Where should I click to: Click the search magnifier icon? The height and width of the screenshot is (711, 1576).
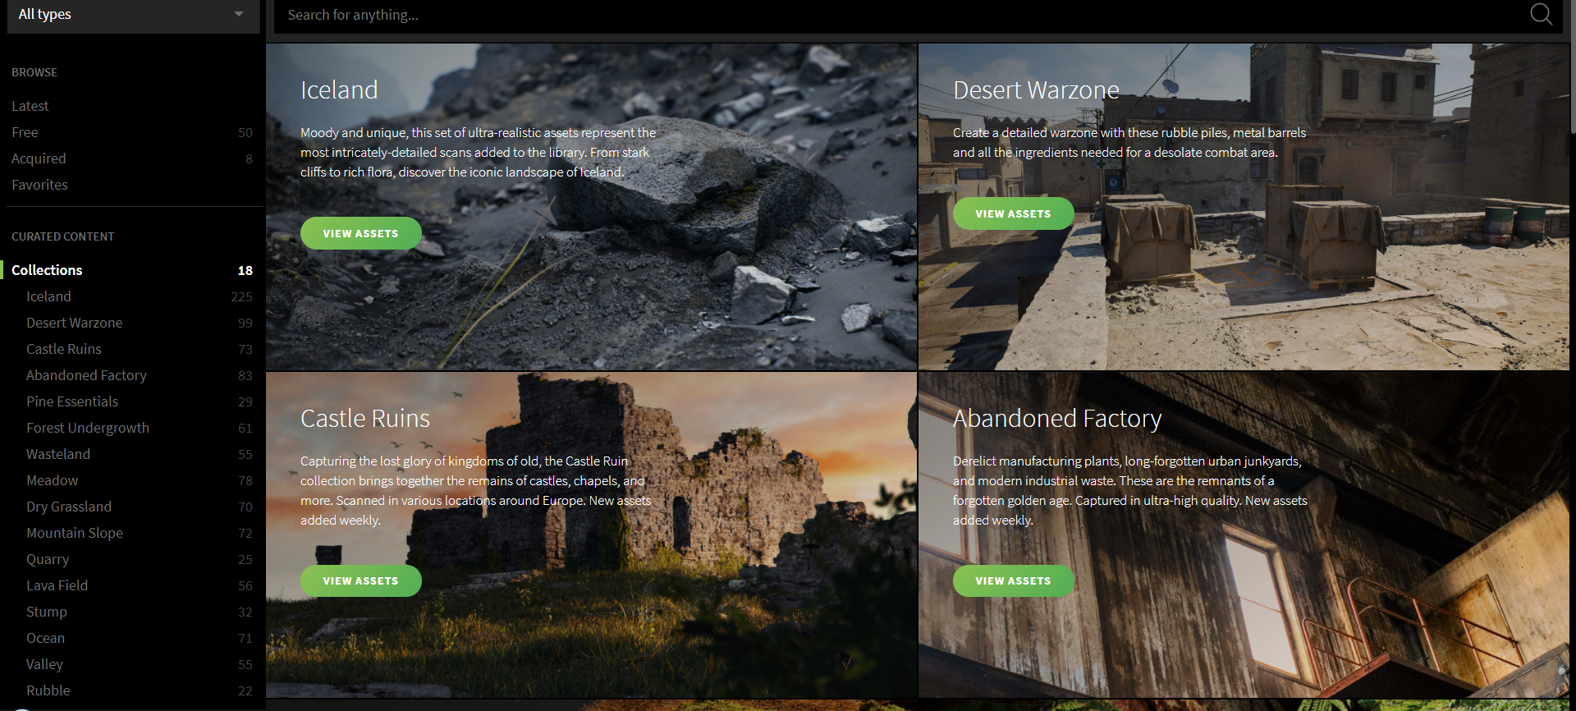(x=1541, y=14)
